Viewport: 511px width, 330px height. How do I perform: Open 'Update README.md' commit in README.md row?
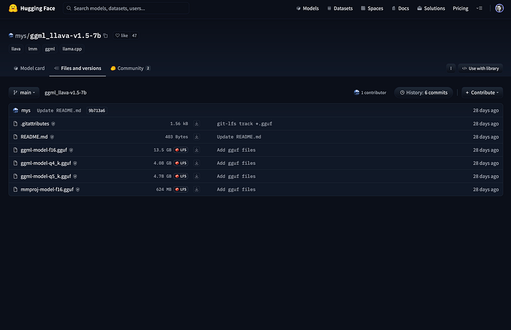(x=239, y=137)
